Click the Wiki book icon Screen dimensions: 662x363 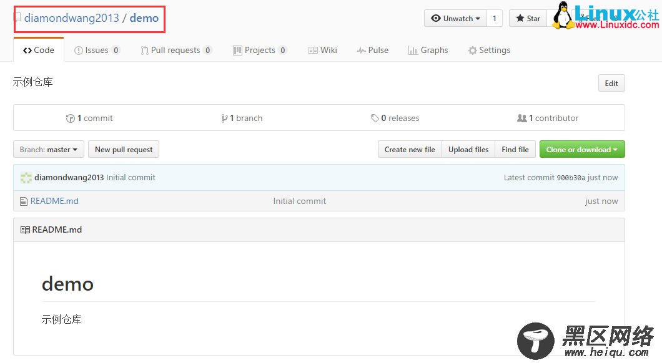[x=313, y=51]
